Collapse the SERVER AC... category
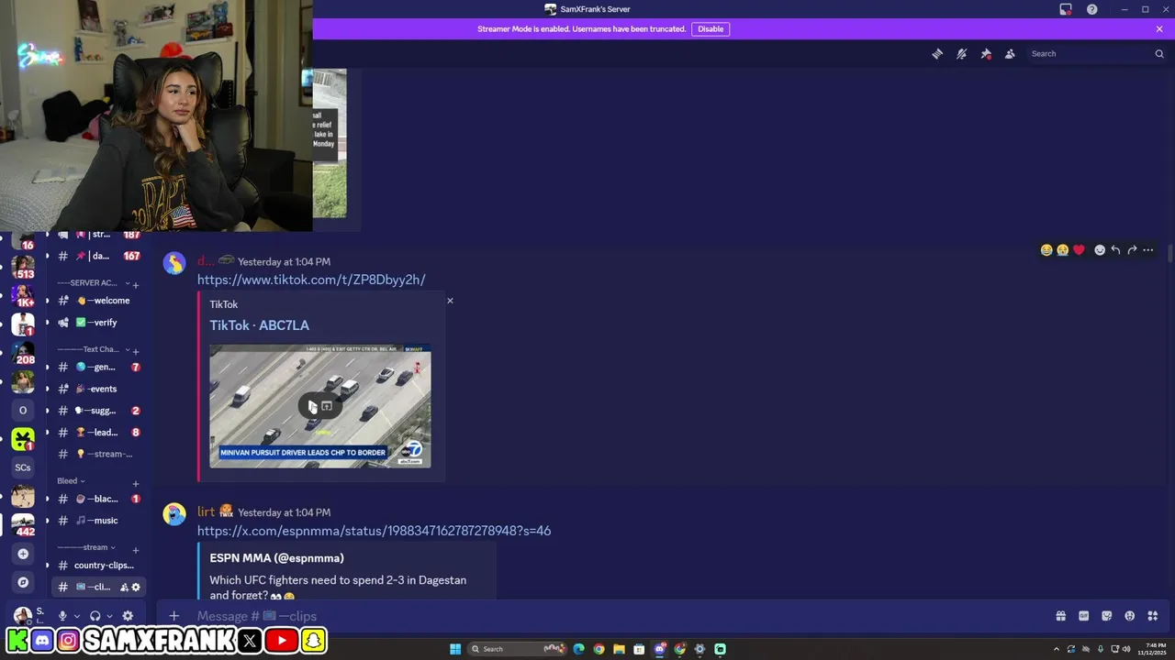Viewport: 1175px width, 660px height. point(92,283)
